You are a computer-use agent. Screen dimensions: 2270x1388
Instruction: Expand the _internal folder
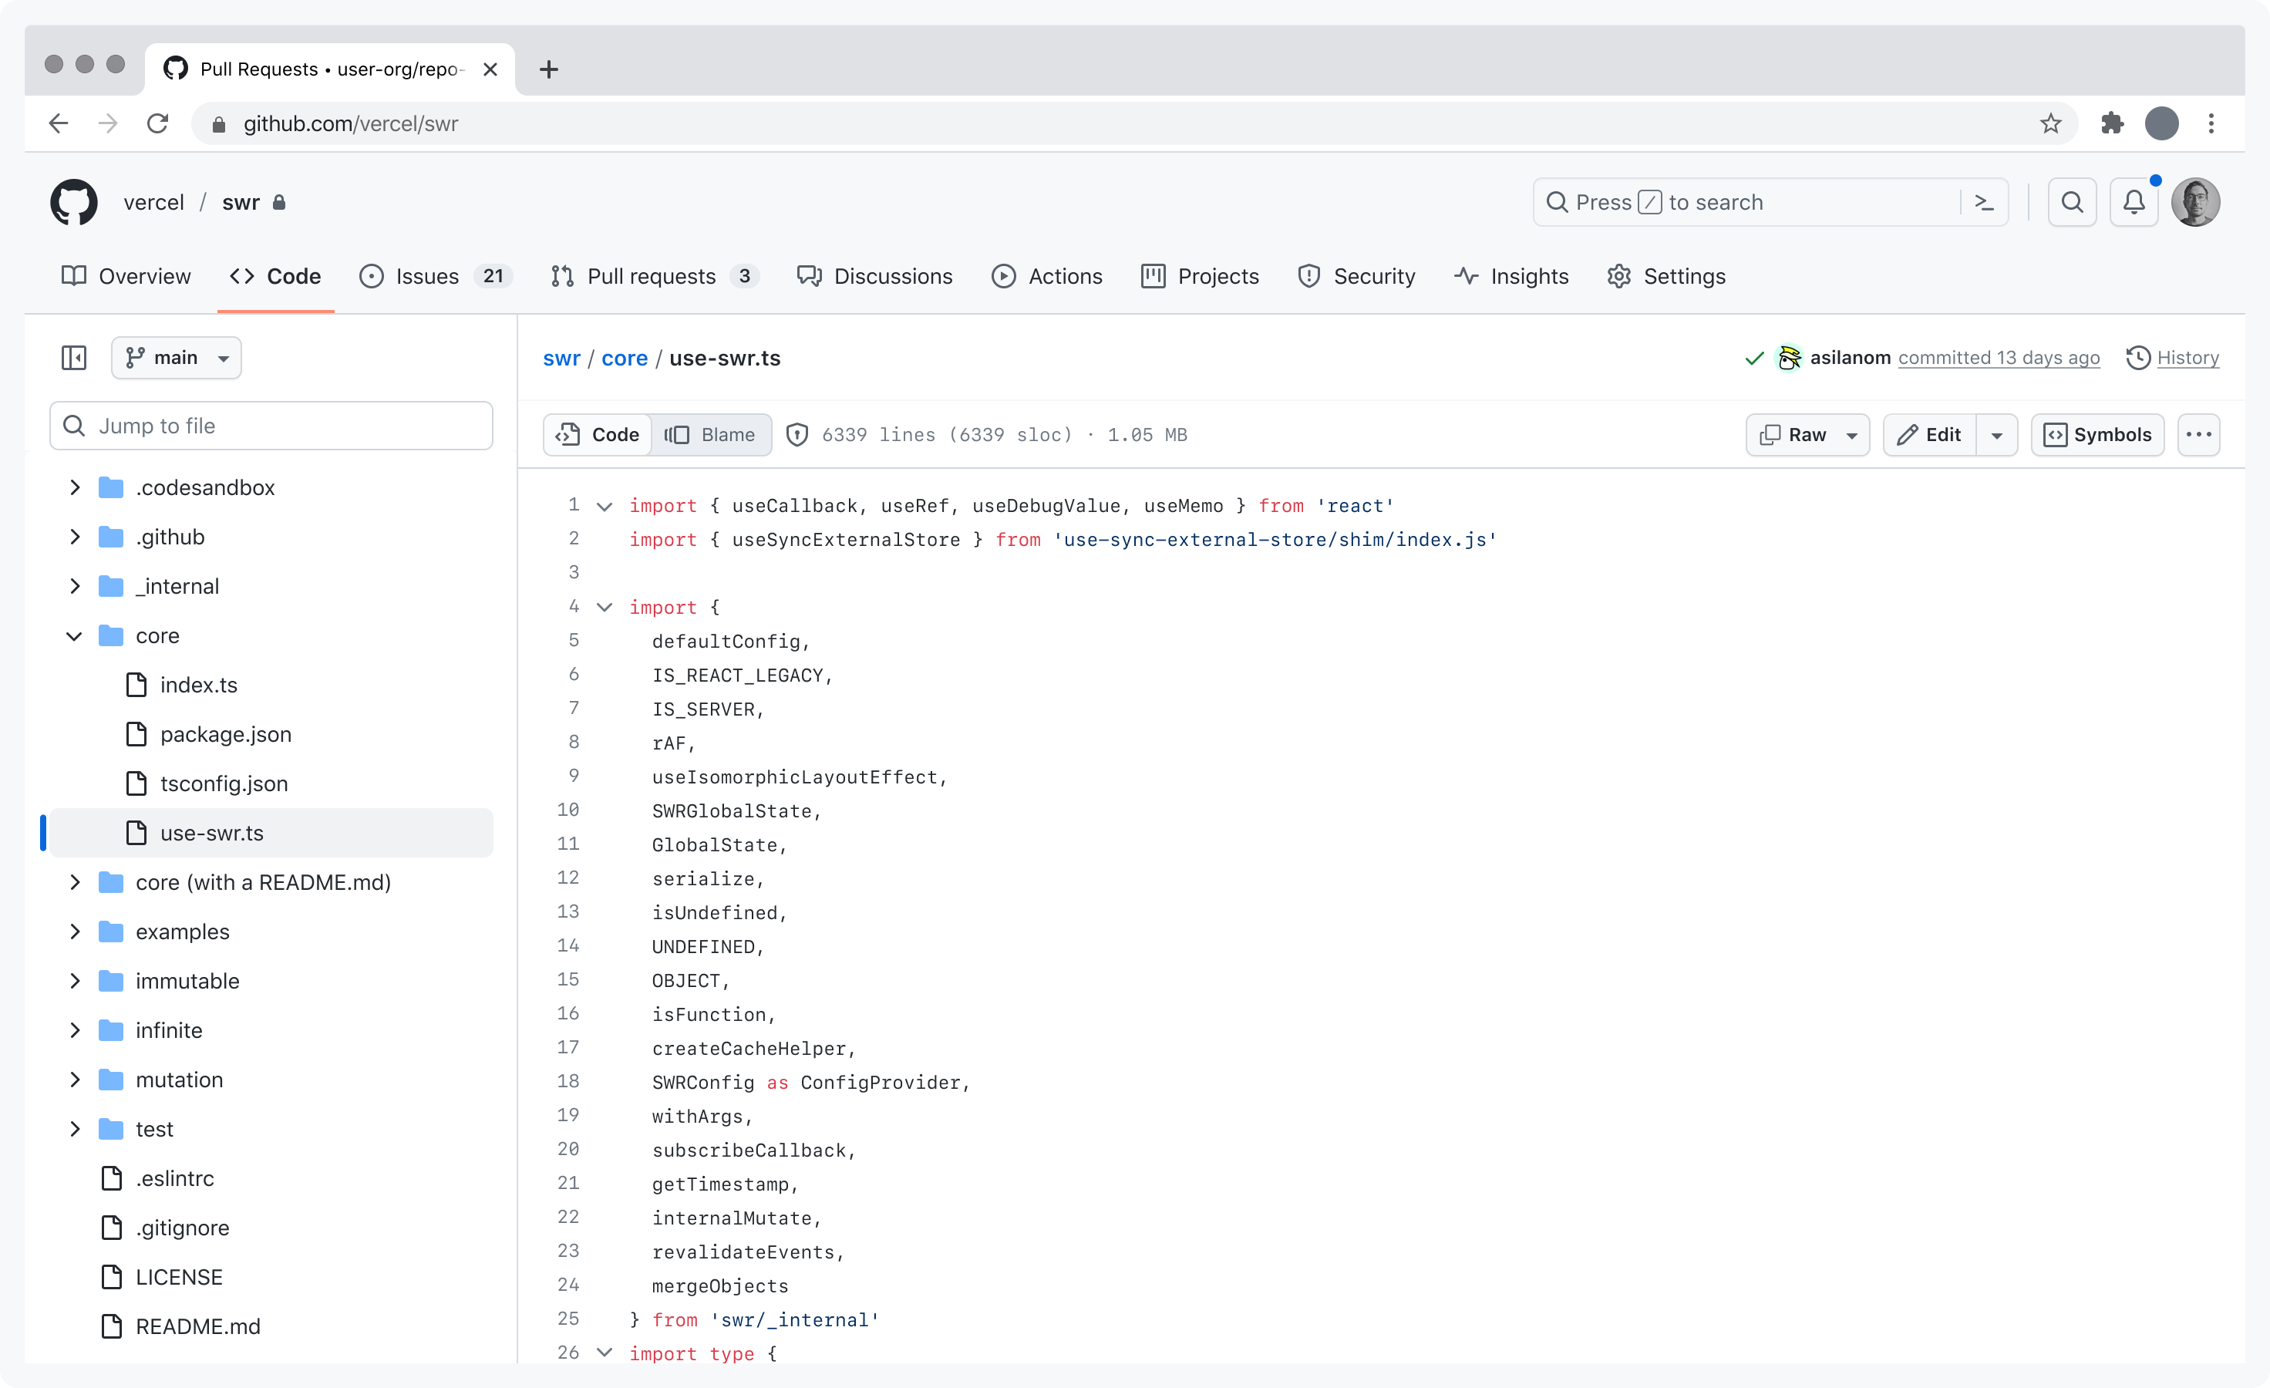[75, 586]
